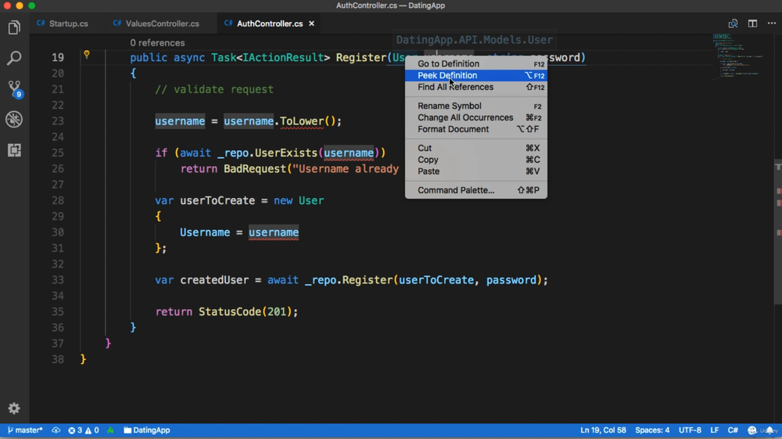Click the open changes icon in editor toolbar
The image size is (782, 439).
[733, 23]
